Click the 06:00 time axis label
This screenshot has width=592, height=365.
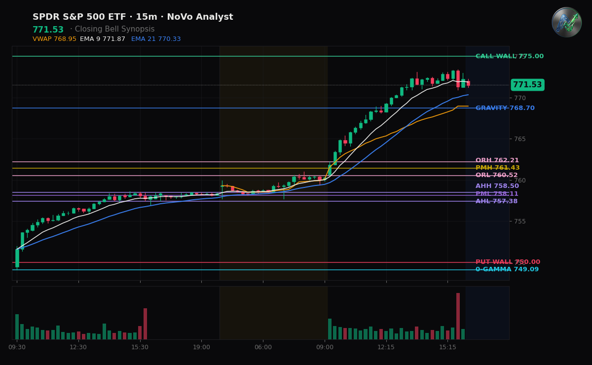[263, 347]
